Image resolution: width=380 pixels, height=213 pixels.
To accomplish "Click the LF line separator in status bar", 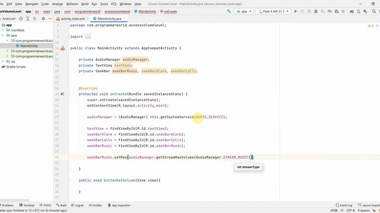I will point(342,211).
